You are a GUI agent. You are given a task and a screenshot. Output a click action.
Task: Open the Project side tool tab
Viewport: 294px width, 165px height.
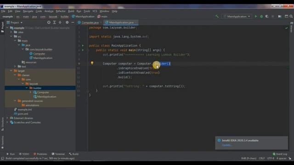(x=2, y=27)
